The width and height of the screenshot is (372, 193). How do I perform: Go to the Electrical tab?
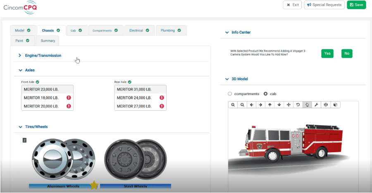pyautogui.click(x=140, y=30)
